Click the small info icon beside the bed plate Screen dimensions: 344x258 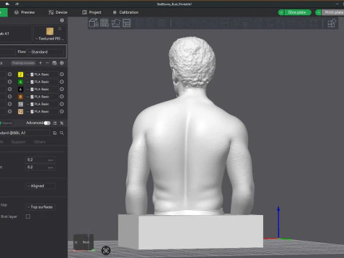point(59,29)
